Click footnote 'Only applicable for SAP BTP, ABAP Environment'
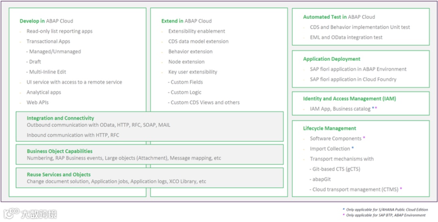Viewport: 438px width, 222px height. click(386, 215)
